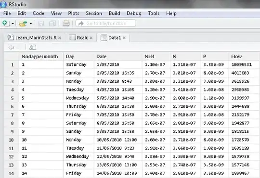Click the Open File folder icon

pos(23,24)
